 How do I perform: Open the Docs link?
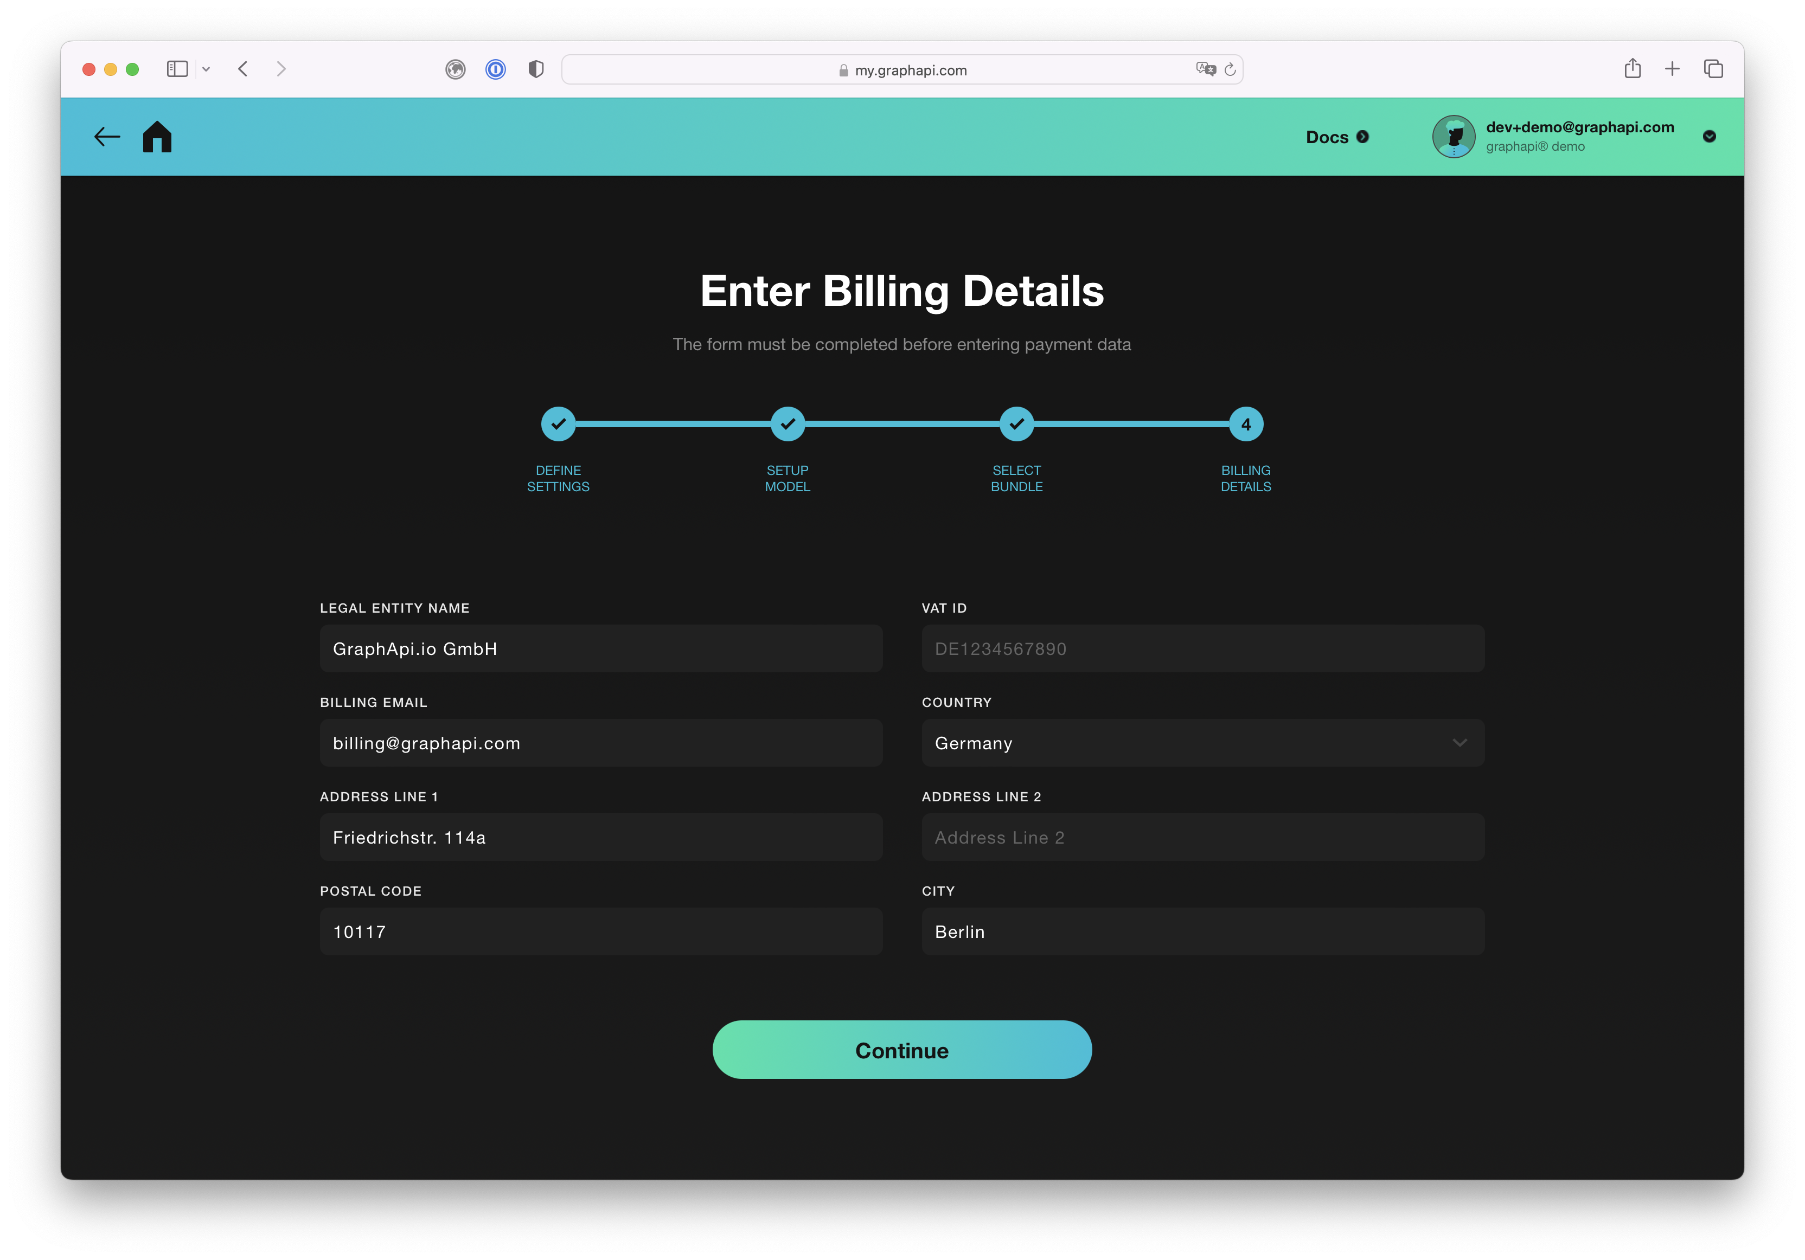click(1326, 137)
